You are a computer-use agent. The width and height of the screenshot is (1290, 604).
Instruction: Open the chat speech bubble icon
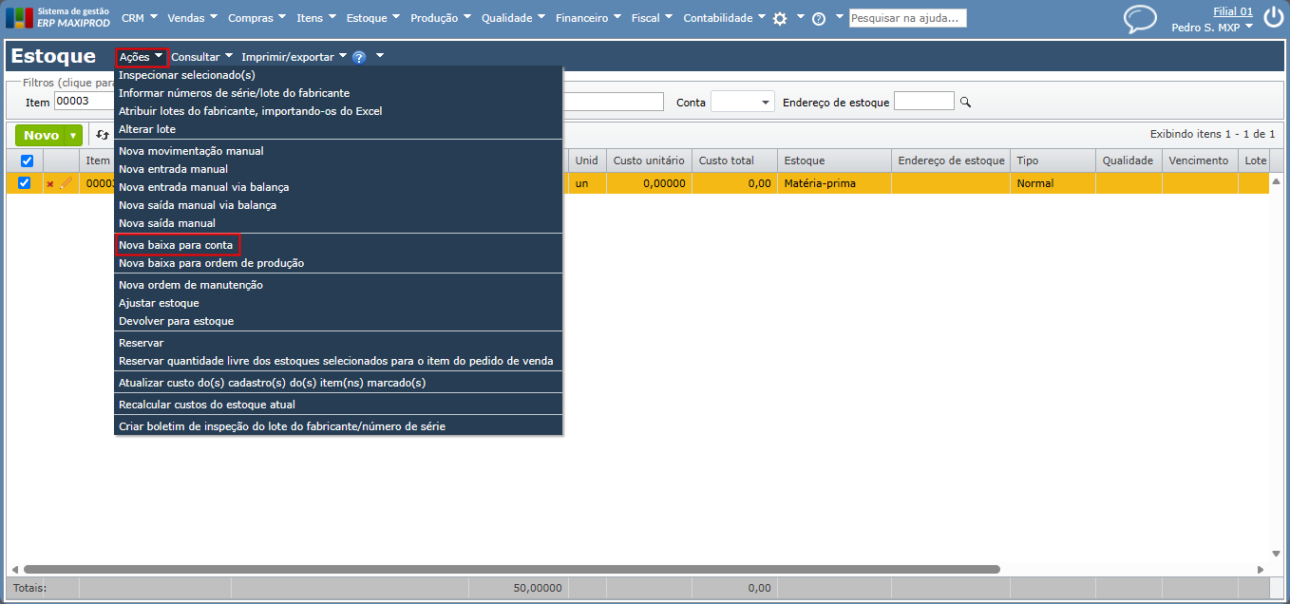coord(1140,19)
